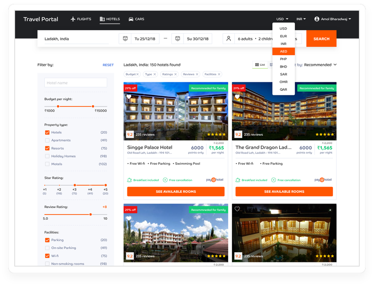Remove the Budget filter chip

138,74
